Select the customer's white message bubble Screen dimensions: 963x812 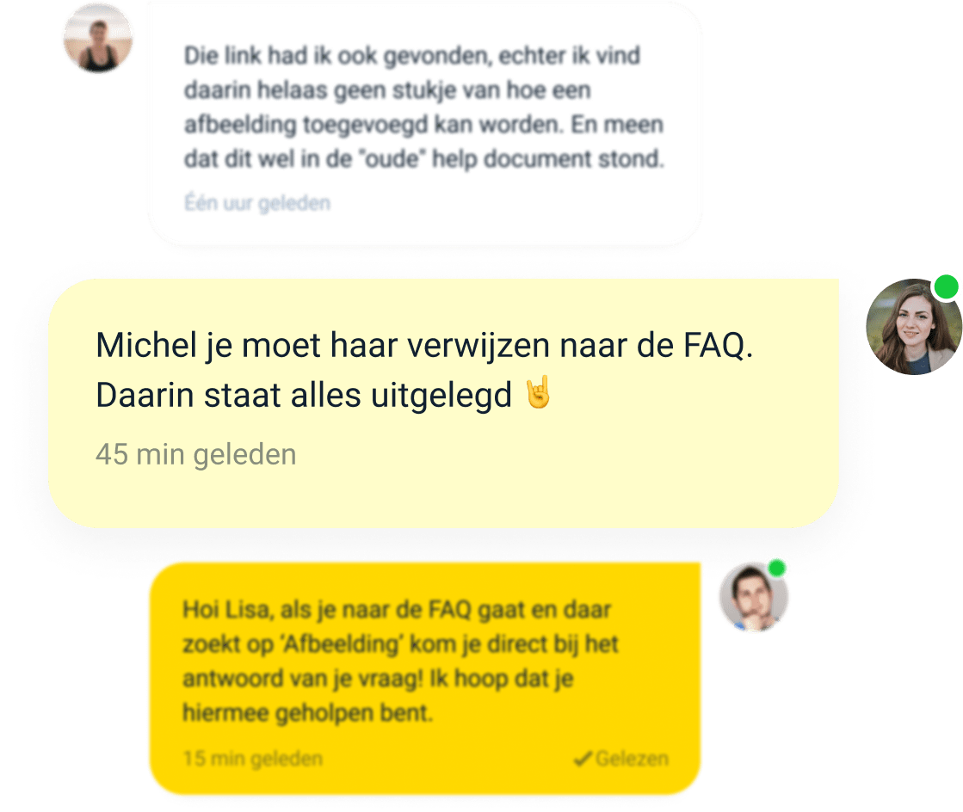tap(425, 125)
